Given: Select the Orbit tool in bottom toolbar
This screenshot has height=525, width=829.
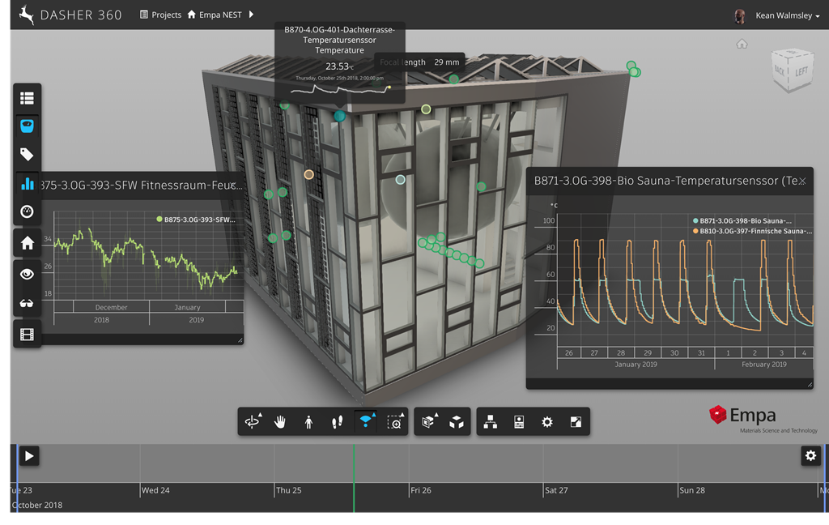Looking at the screenshot, I should click(253, 422).
